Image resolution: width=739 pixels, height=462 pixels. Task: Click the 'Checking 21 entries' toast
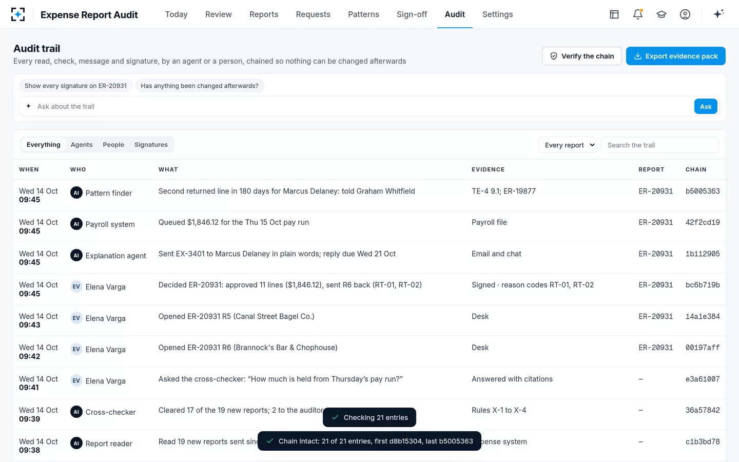[369, 417]
